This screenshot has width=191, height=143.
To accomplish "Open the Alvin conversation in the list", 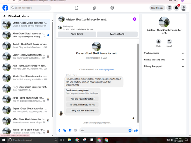I will click(x=26, y=35).
